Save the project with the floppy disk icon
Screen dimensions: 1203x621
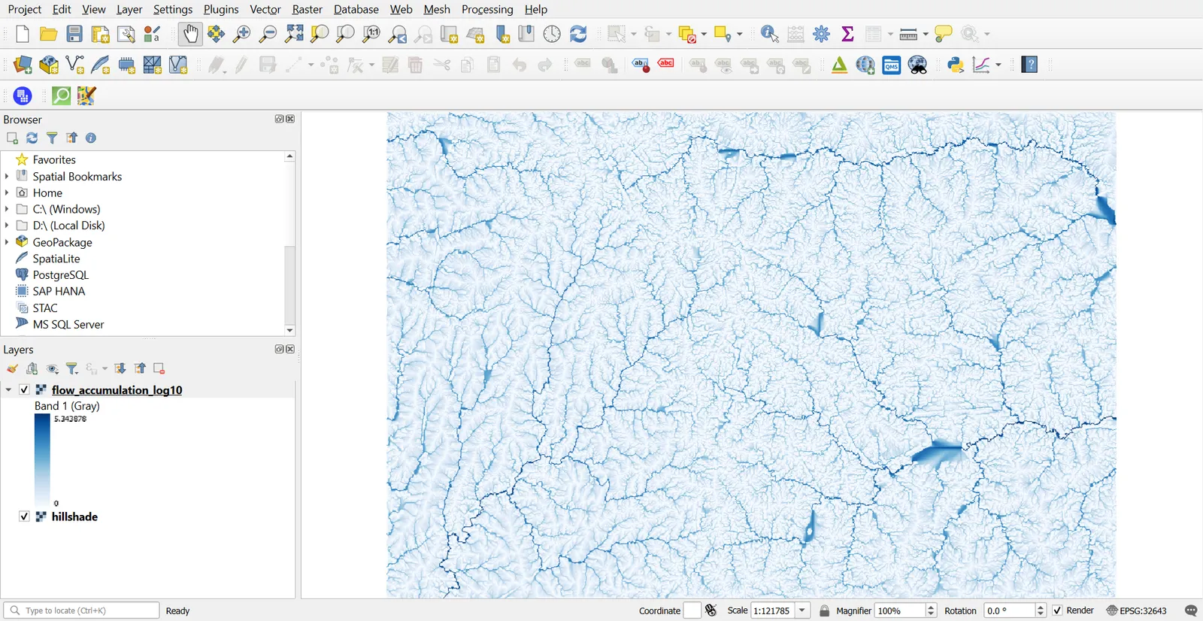coord(74,34)
